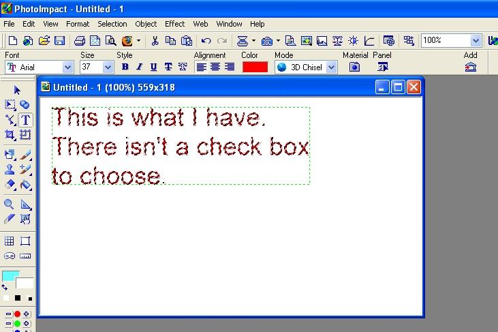Viewport: 498px width, 332px height.
Task: Maximize the Untitled - 1 document window
Action: (x=398, y=87)
